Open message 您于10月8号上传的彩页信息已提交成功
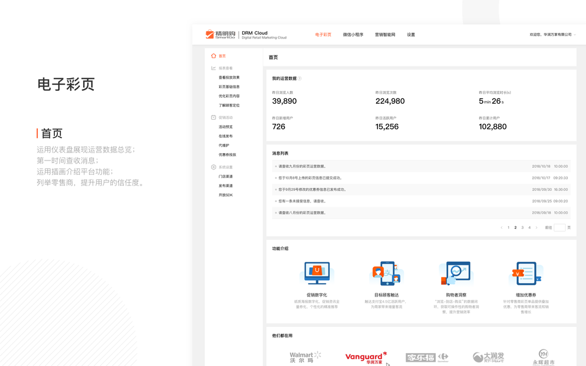The image size is (586, 366). click(421, 178)
